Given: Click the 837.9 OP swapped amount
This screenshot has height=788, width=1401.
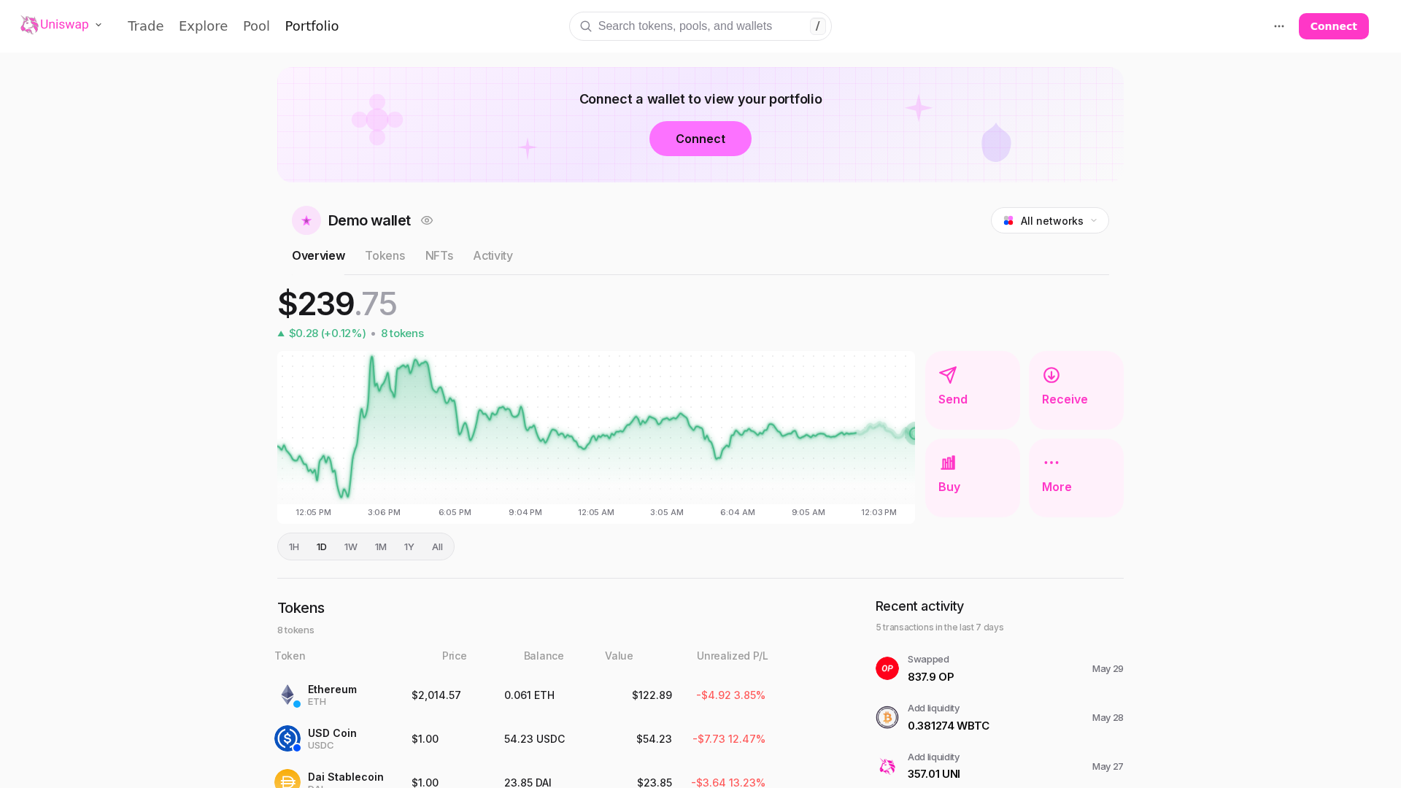Looking at the screenshot, I should (x=930, y=677).
